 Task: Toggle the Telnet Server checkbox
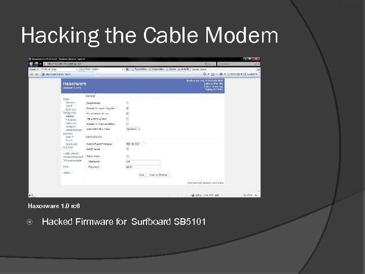[127, 156]
